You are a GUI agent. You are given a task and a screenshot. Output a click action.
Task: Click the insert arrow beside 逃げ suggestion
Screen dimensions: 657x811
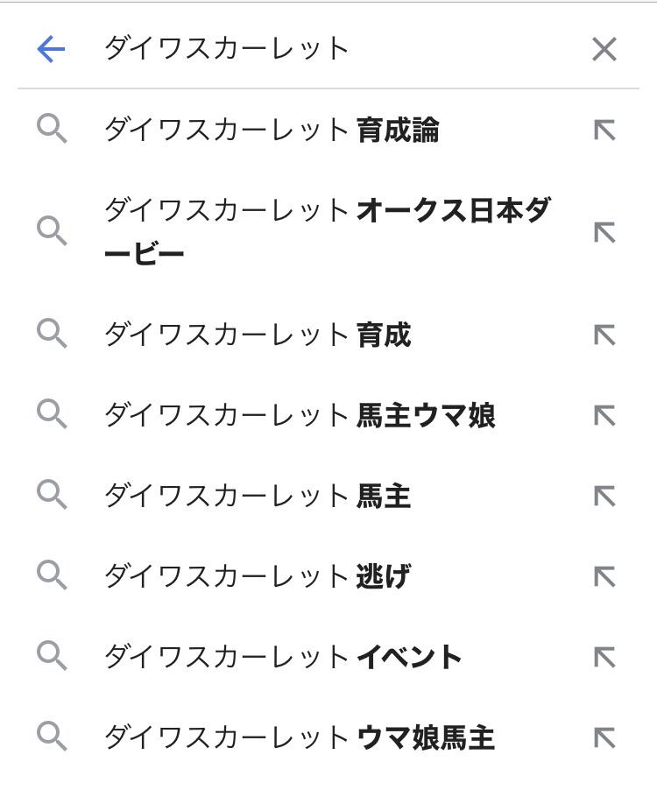coord(604,576)
